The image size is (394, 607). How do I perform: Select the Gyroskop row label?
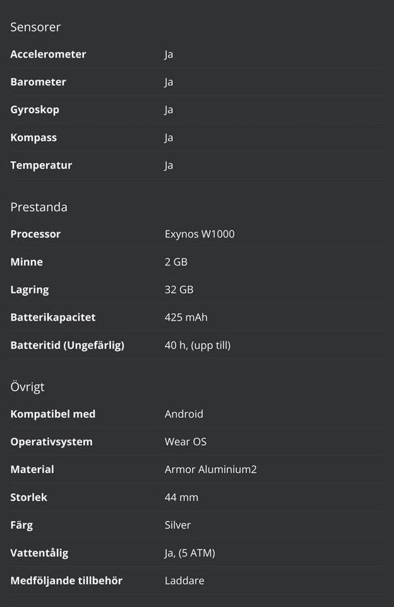click(35, 110)
